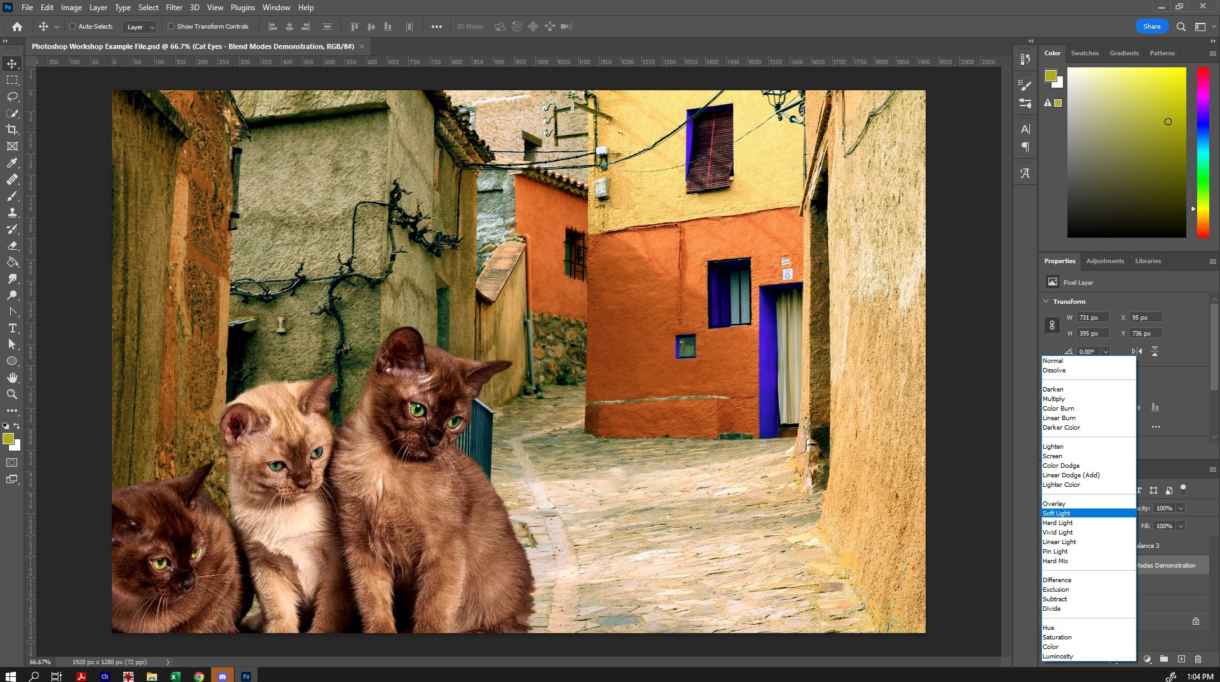Select the Path Selection arrow tool
This screenshot has height=682, width=1220.
pos(12,344)
